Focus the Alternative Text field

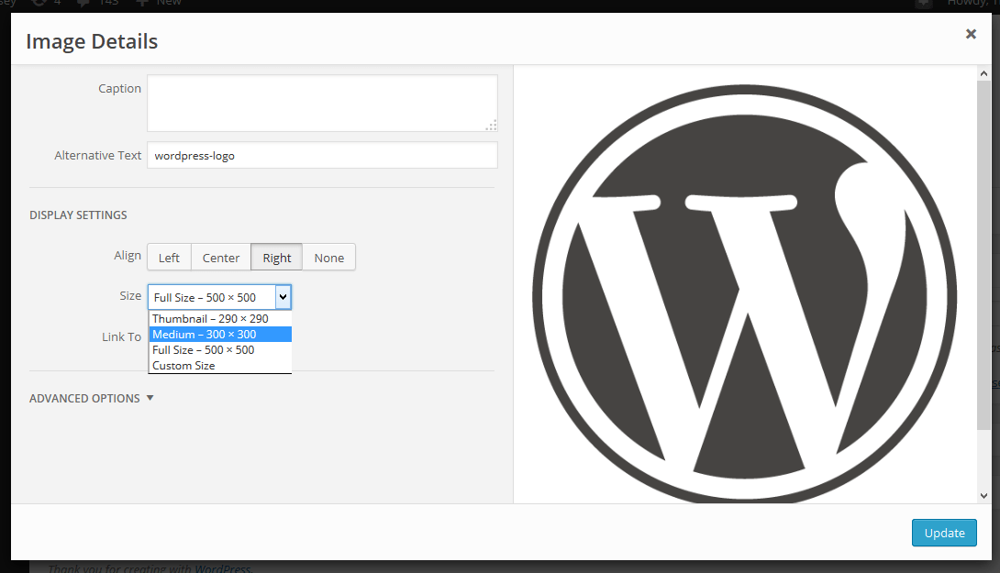click(322, 156)
